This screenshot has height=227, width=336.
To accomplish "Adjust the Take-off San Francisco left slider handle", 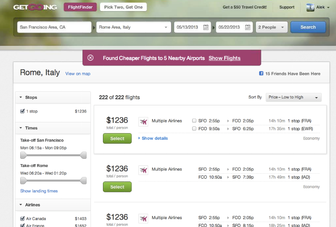I will coord(23,155).
